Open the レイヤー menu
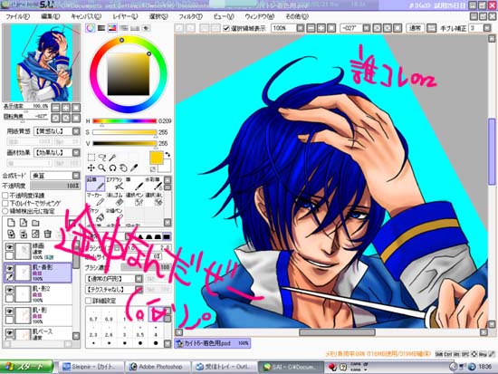The image size is (498, 374). pyautogui.click(x=125, y=16)
